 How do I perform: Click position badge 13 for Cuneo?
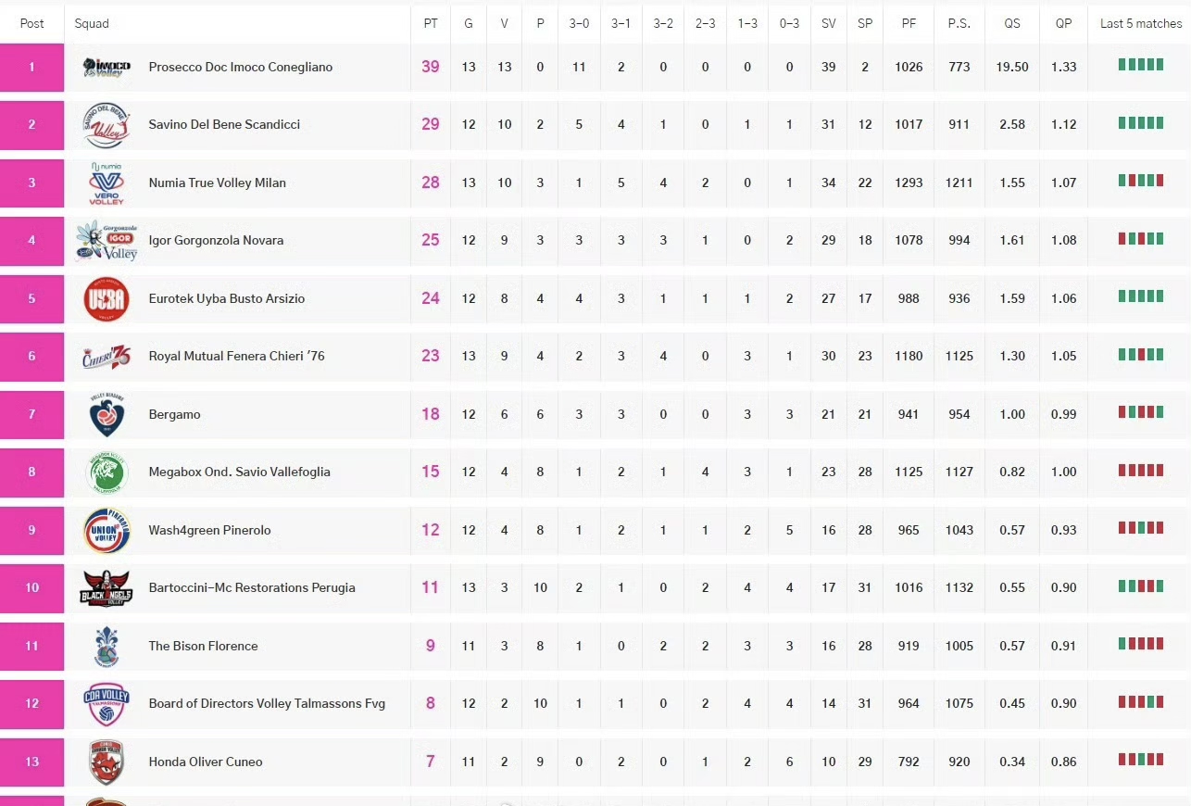31,762
